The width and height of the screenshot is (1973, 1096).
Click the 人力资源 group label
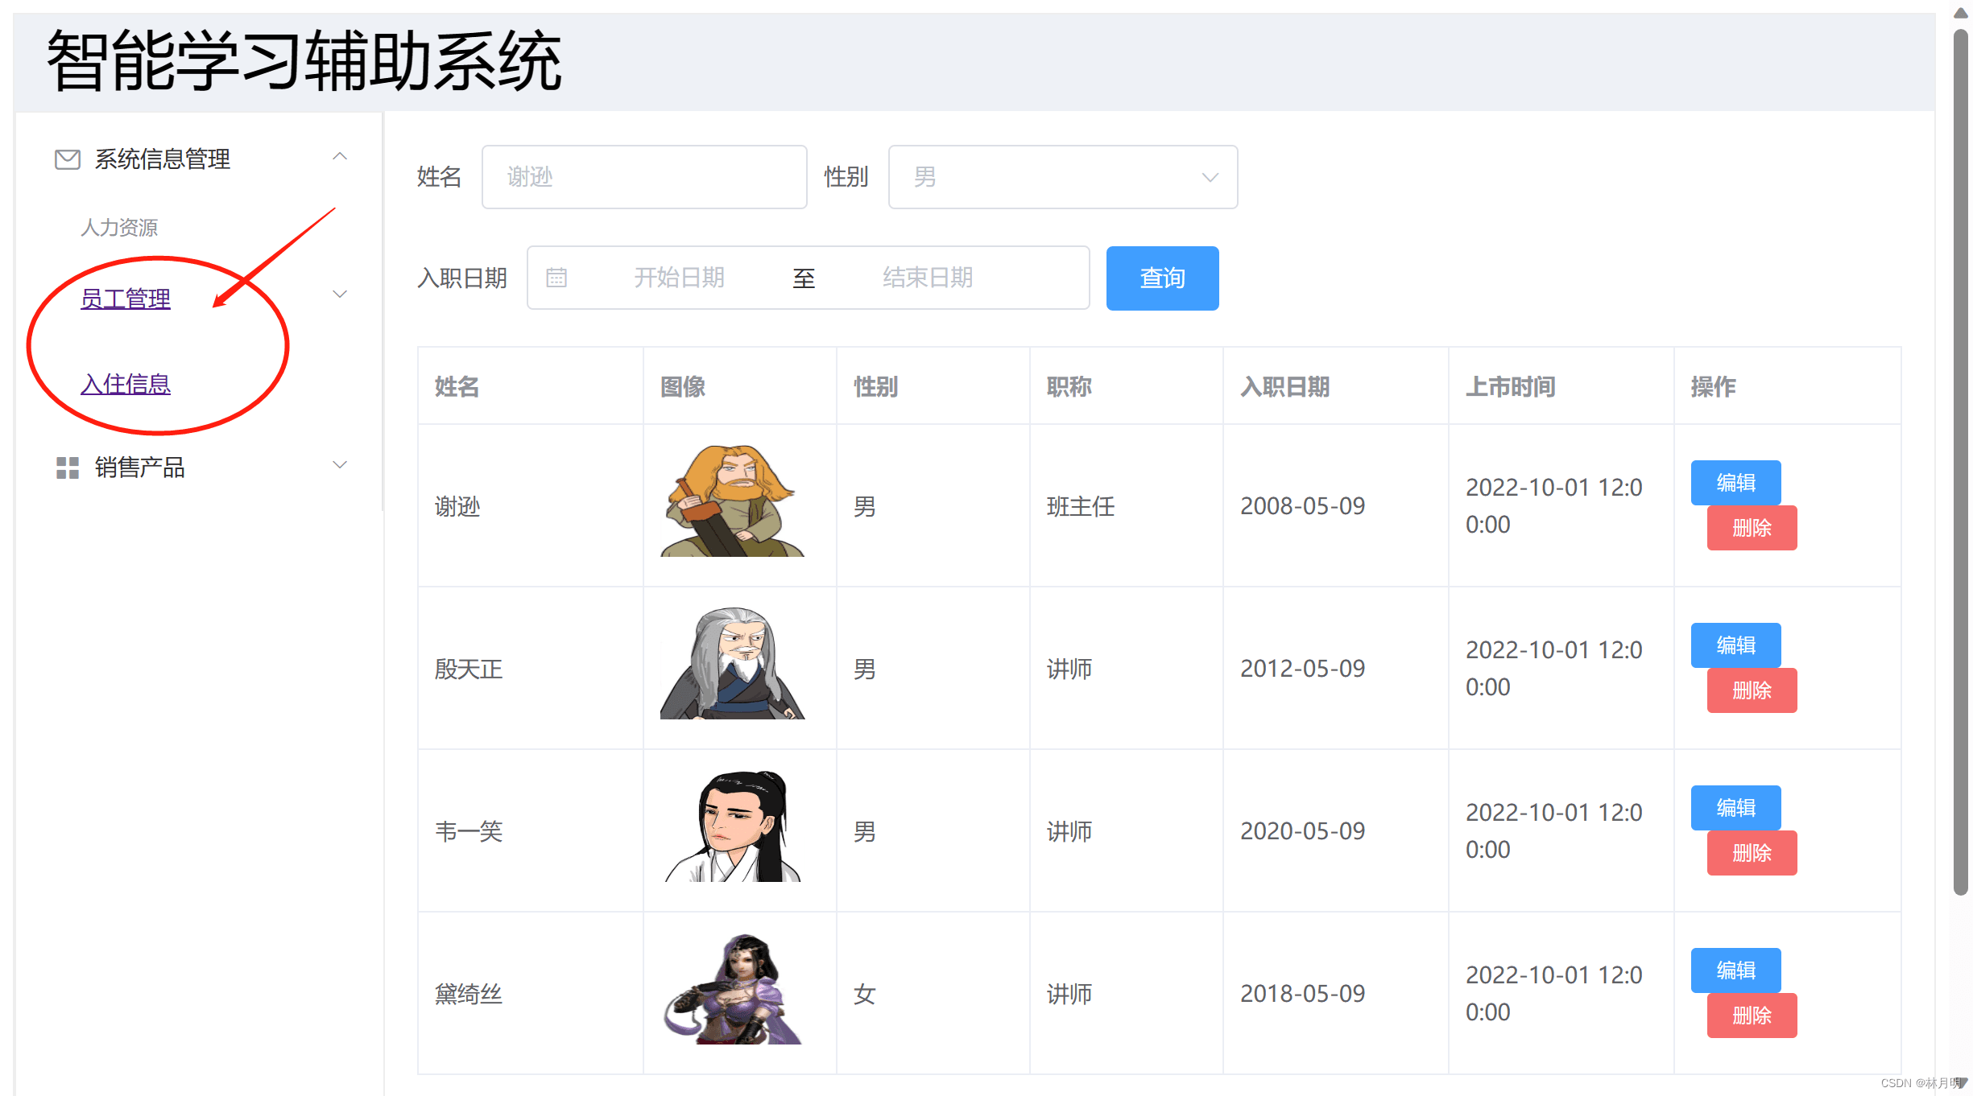pyautogui.click(x=119, y=228)
